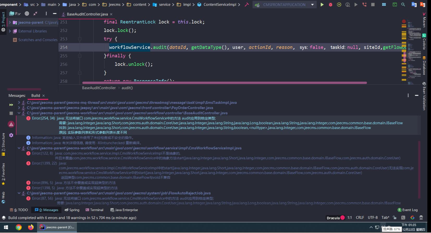Open Project Structure grid icon in toolbar
This screenshot has width=431, height=233.
coord(384,5)
